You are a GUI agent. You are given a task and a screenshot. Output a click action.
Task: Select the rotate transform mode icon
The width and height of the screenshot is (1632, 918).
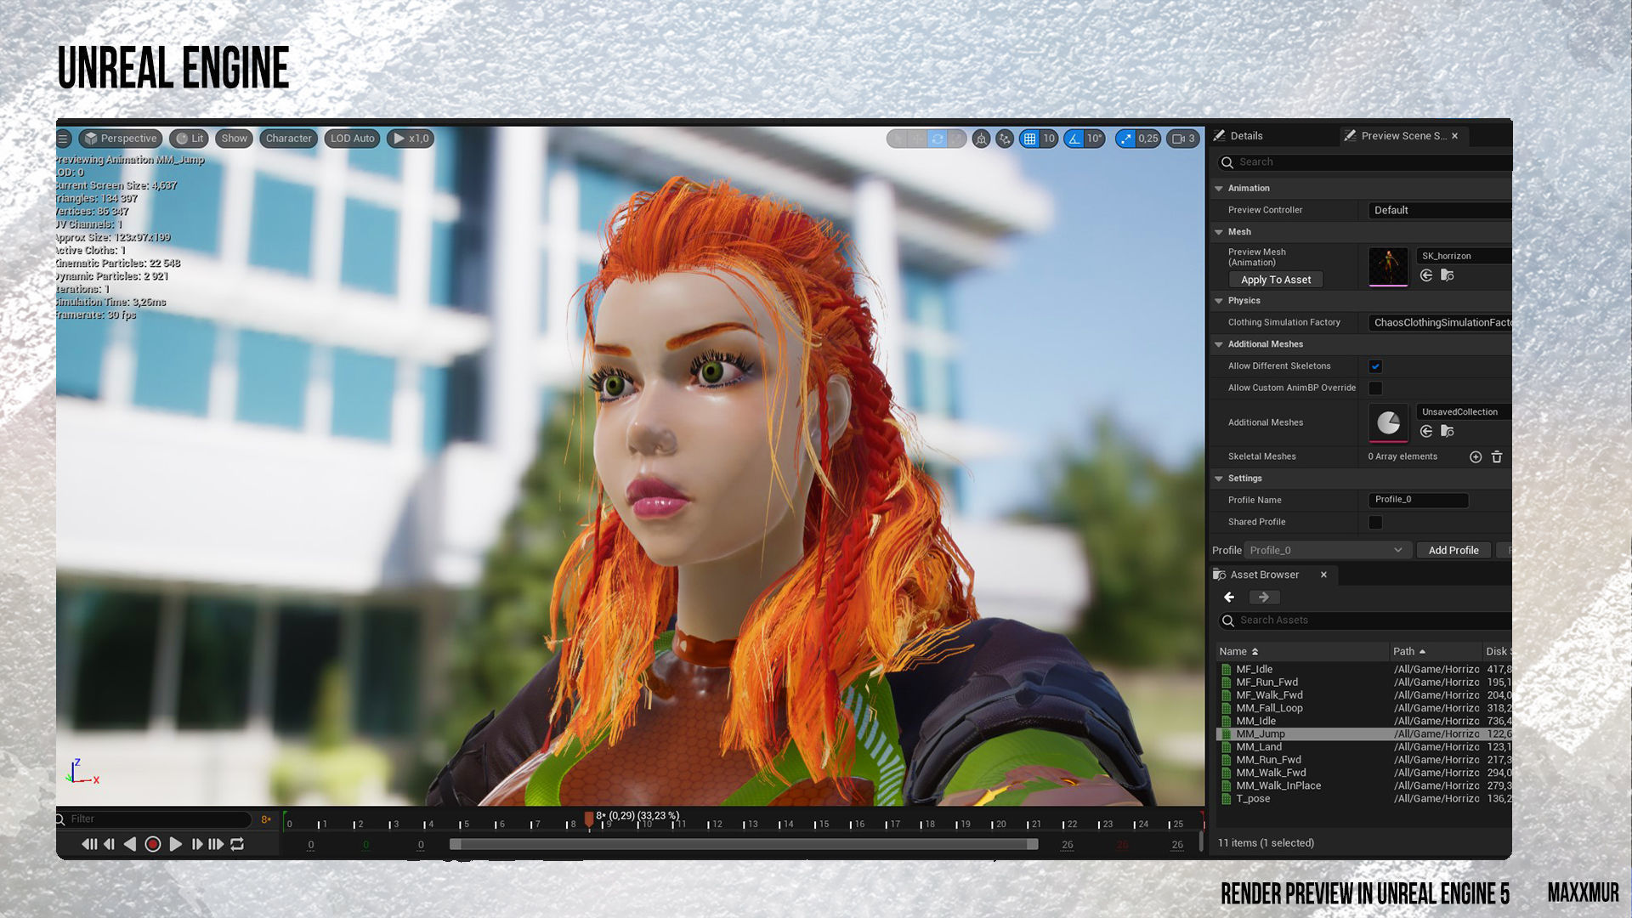tap(938, 139)
